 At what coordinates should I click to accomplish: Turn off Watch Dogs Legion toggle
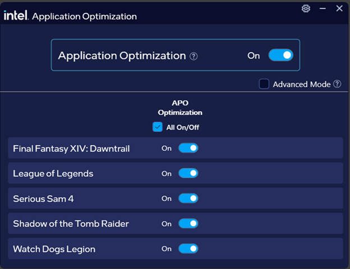(x=188, y=248)
